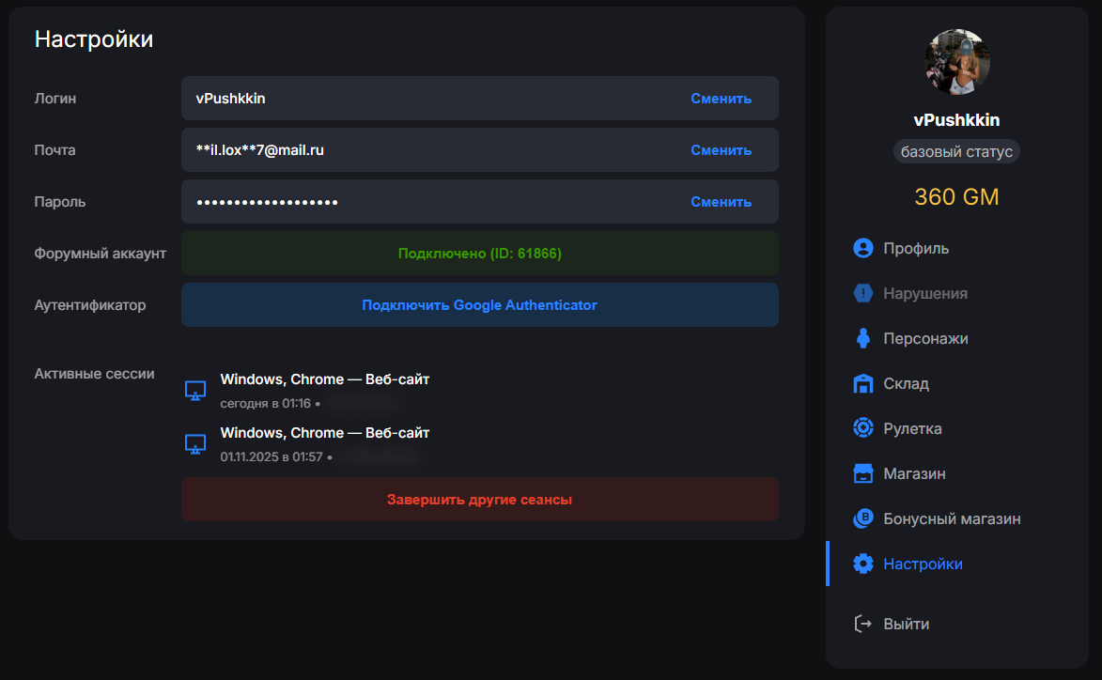Open the Профиль menu item
The width and height of the screenshot is (1102, 680).
915,248
